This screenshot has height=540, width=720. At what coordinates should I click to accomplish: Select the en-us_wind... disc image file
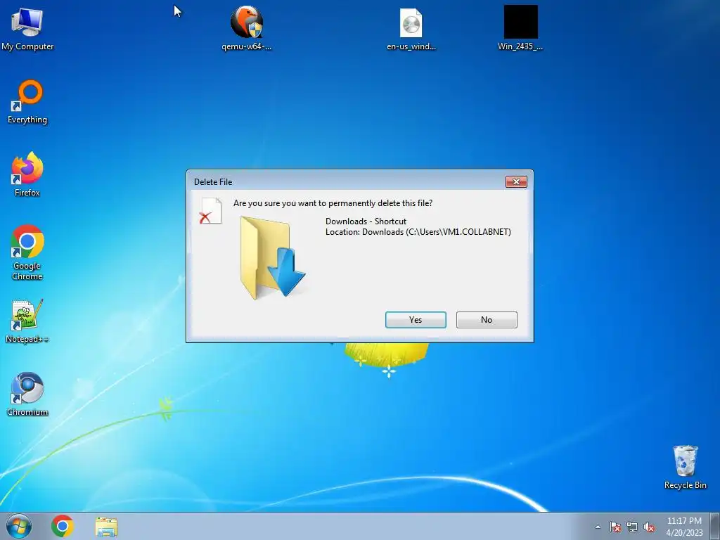[411, 28]
